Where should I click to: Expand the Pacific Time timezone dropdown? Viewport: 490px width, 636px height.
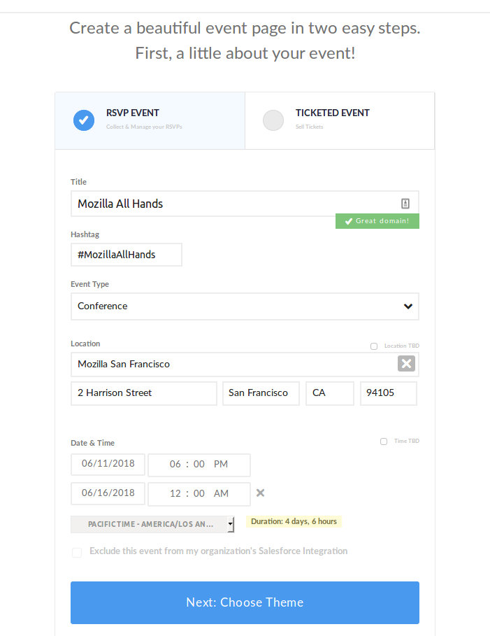152,524
